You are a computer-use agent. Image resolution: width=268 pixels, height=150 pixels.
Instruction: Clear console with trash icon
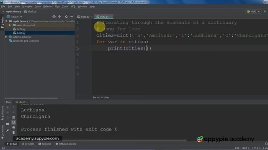point(14,132)
